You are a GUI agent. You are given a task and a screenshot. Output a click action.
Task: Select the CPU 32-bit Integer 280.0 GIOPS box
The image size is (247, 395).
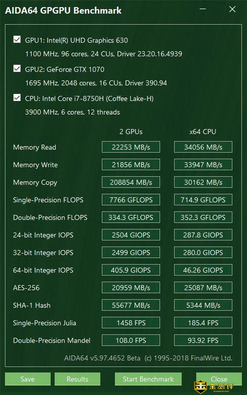click(x=203, y=253)
